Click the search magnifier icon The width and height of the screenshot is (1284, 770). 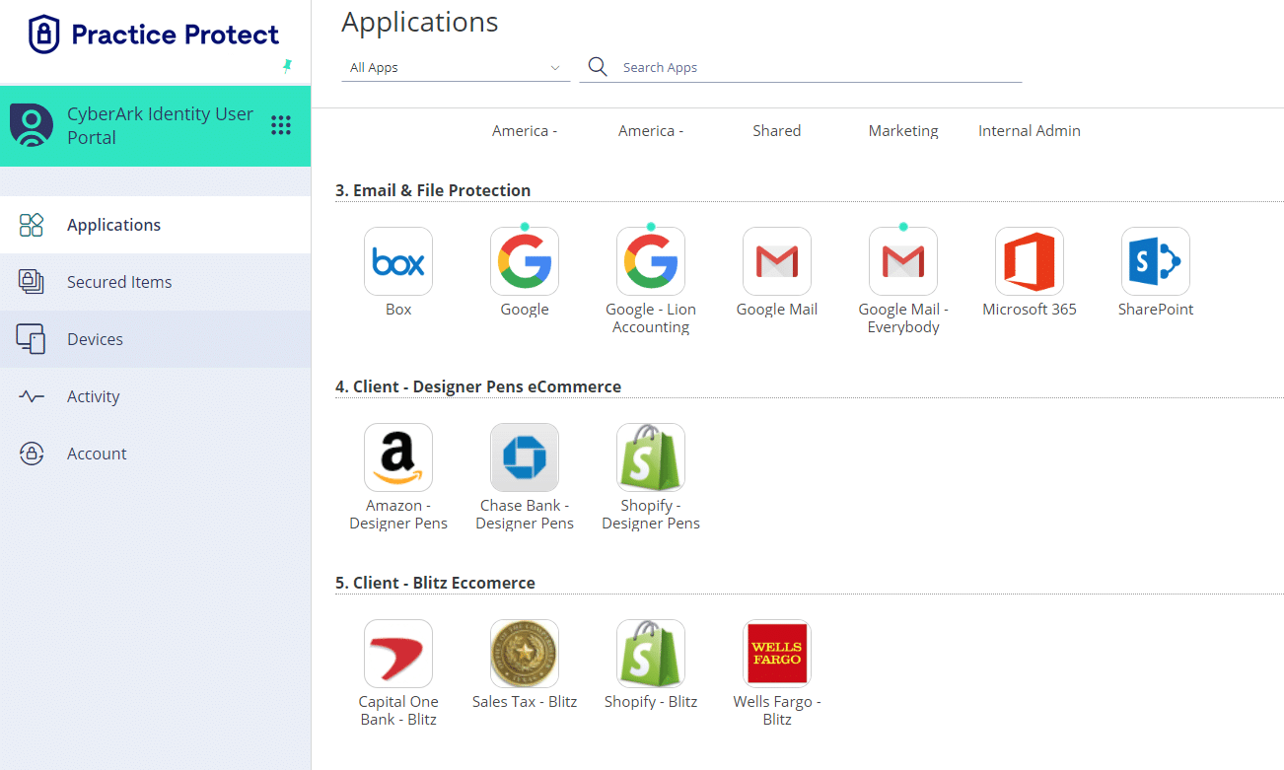(598, 67)
